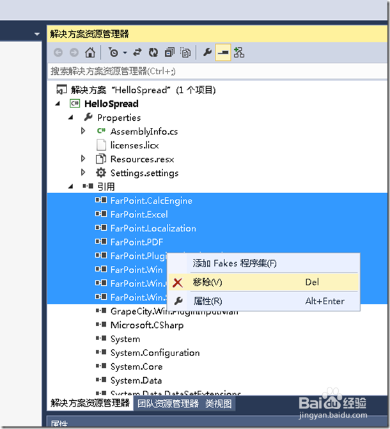Image resolution: width=390 pixels, height=429 pixels.
Task: Collapse the Properties folder
Action: pos(71,118)
